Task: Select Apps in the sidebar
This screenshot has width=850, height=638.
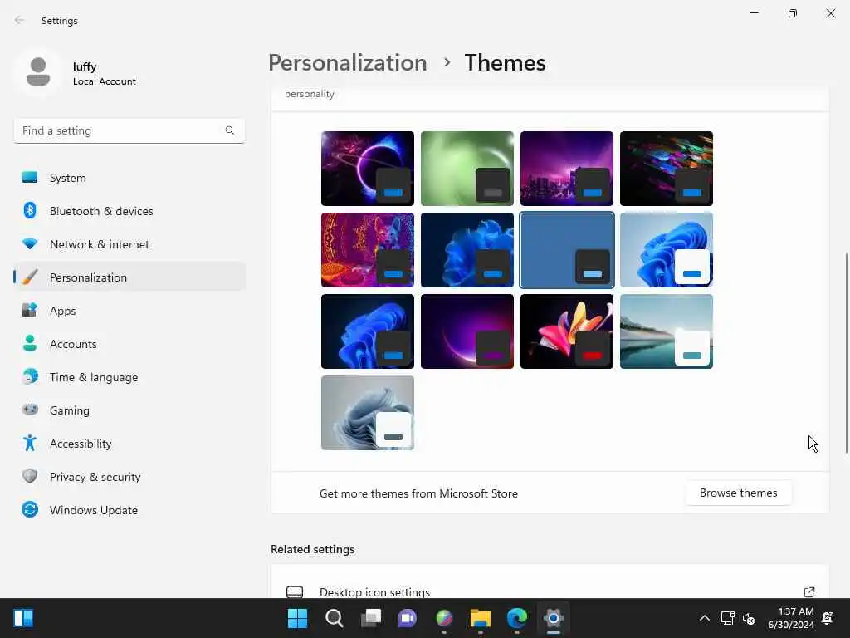Action: (x=129, y=311)
